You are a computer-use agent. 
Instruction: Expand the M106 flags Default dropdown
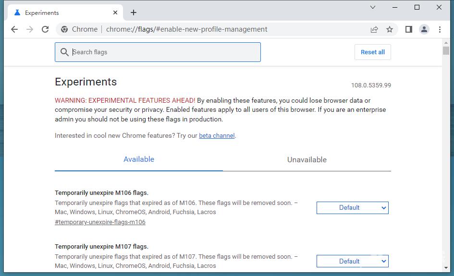pyautogui.click(x=352, y=208)
